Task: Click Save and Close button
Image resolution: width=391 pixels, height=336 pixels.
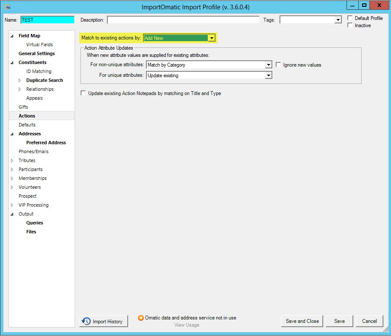Action: [x=302, y=321]
